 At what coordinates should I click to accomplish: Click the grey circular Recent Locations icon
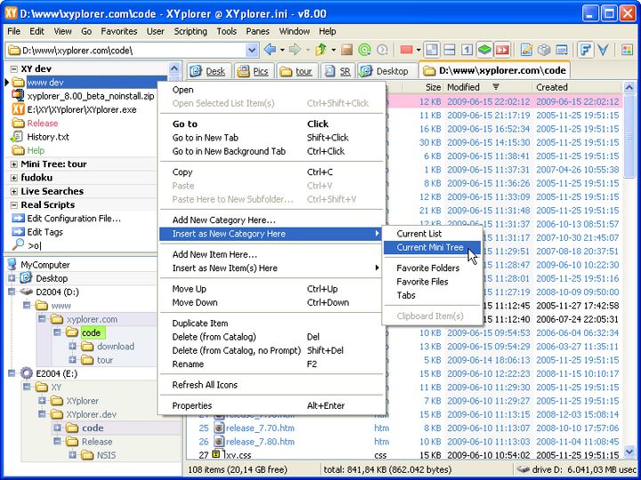tap(383, 50)
